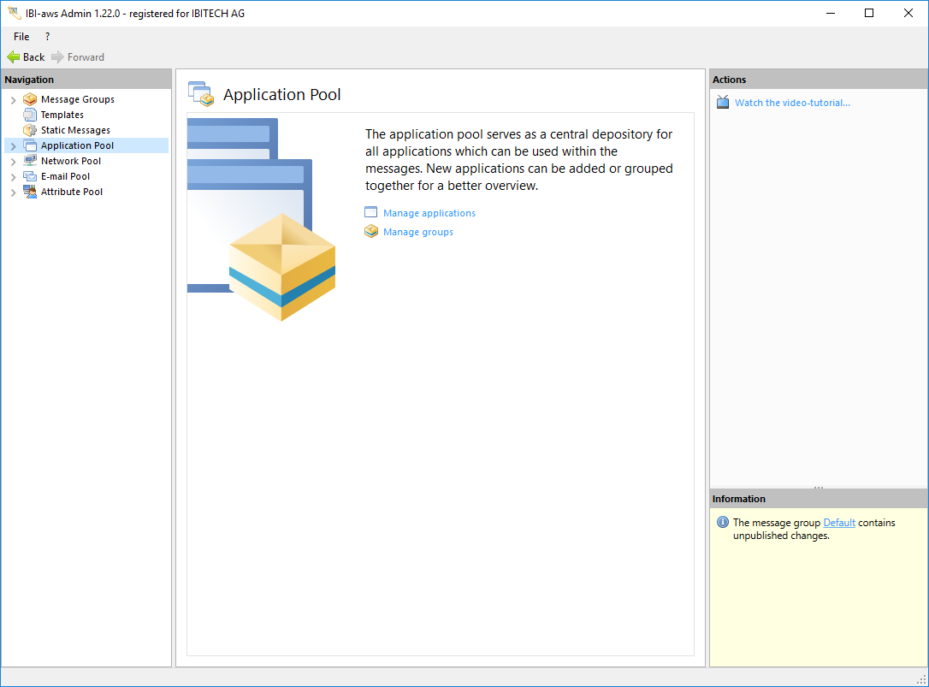Expand the Attribute Pool node
Screen dimensions: 929x687
click(x=13, y=192)
